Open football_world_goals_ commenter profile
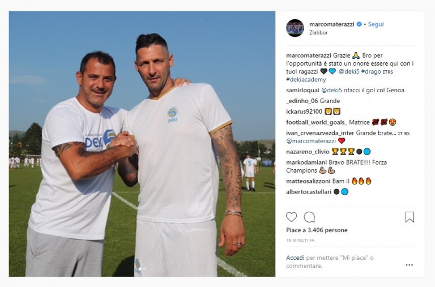The height and width of the screenshot is (287, 435). coord(317,122)
